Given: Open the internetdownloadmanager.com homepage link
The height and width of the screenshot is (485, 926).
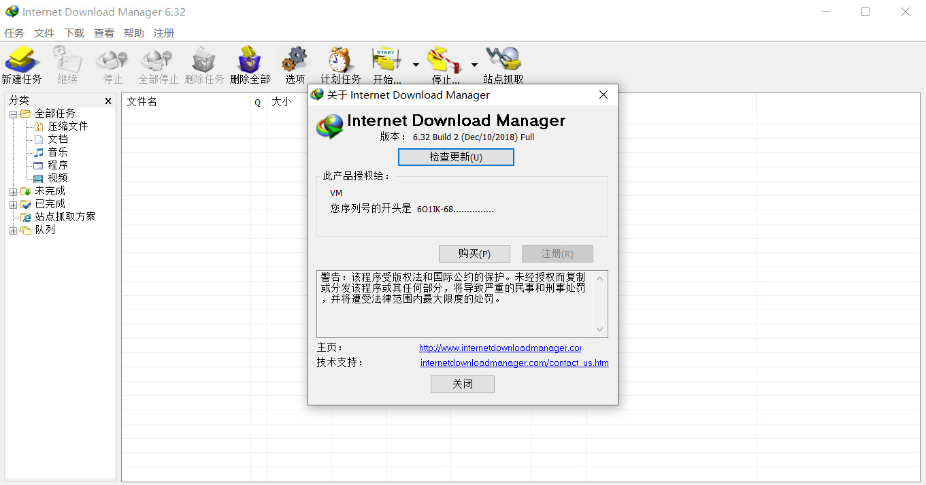Looking at the screenshot, I should tap(500, 348).
